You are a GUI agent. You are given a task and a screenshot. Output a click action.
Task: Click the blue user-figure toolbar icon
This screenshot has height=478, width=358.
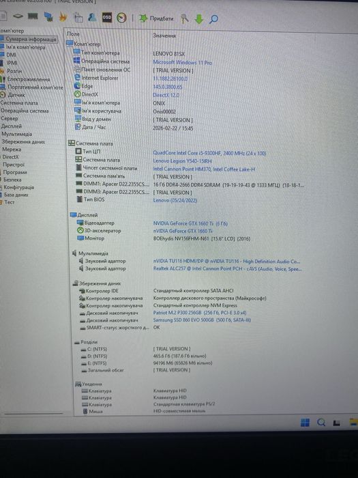92,17
